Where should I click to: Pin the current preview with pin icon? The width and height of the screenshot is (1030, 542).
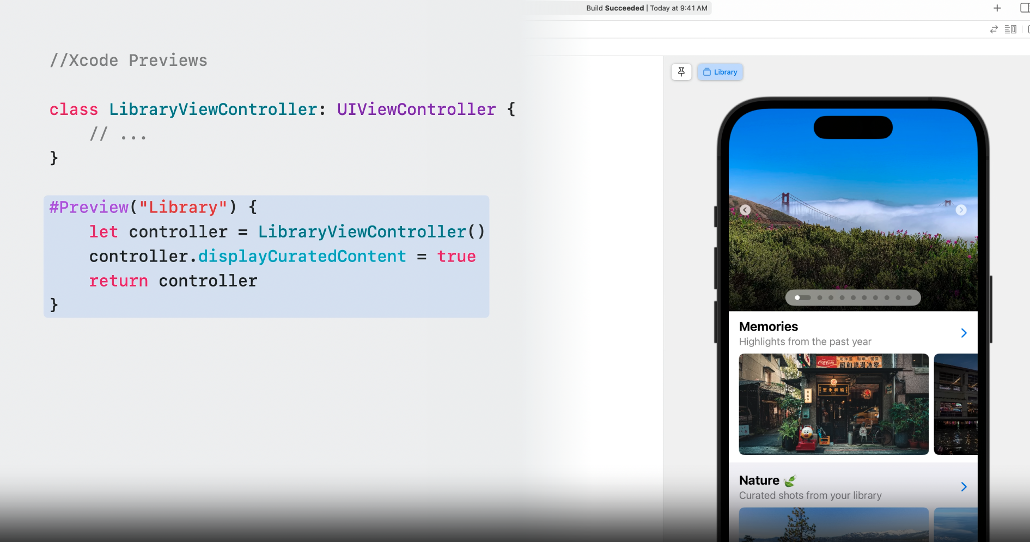tap(681, 72)
